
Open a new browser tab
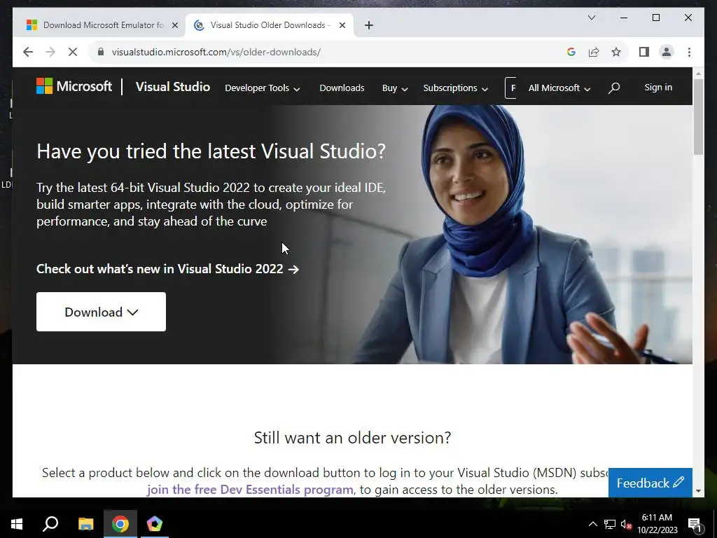click(369, 25)
